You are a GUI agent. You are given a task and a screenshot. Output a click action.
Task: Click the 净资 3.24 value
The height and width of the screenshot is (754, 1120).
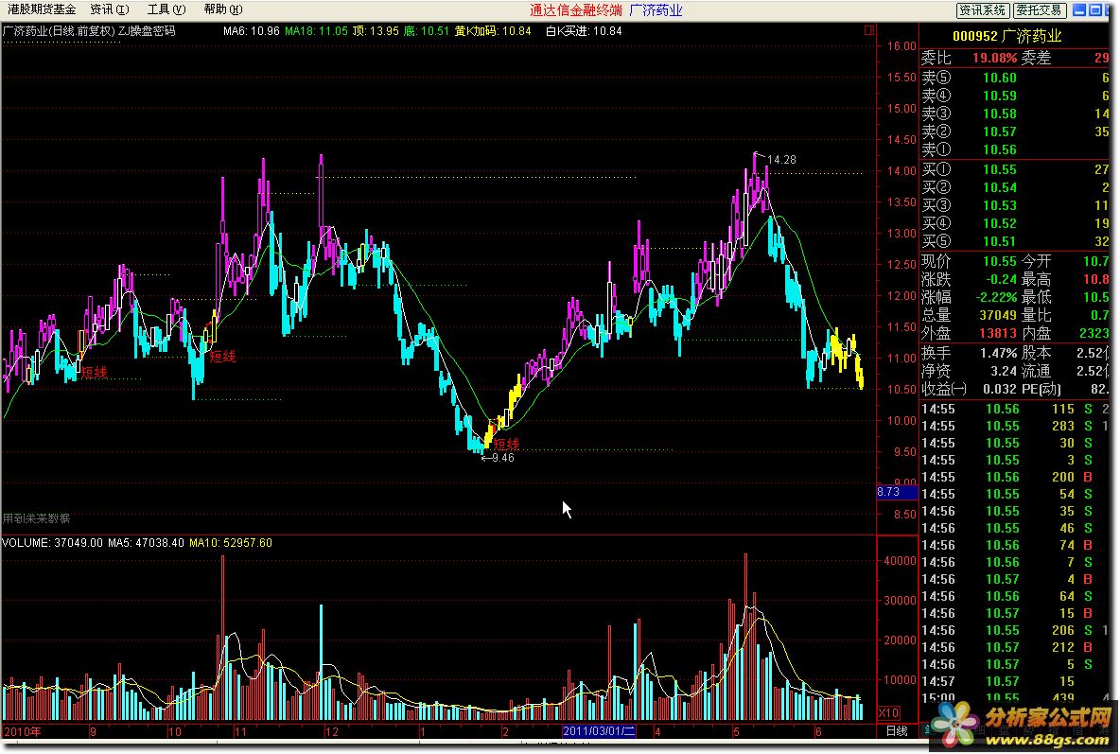[x=1004, y=371]
